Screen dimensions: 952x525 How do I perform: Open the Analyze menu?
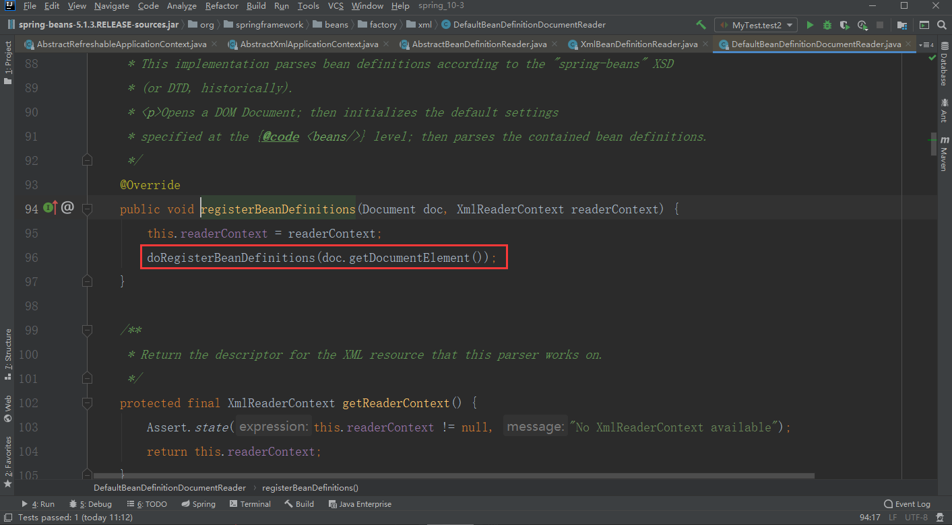coord(182,6)
